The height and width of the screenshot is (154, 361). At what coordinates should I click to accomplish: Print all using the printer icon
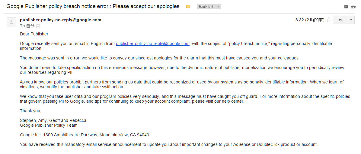click(x=353, y=6)
